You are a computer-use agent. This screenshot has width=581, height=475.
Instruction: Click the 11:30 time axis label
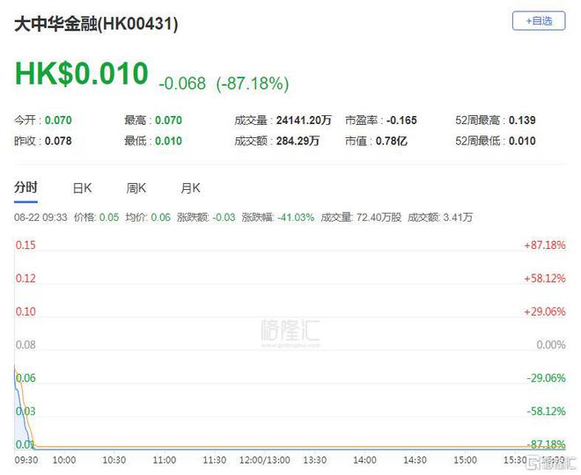tap(215, 460)
